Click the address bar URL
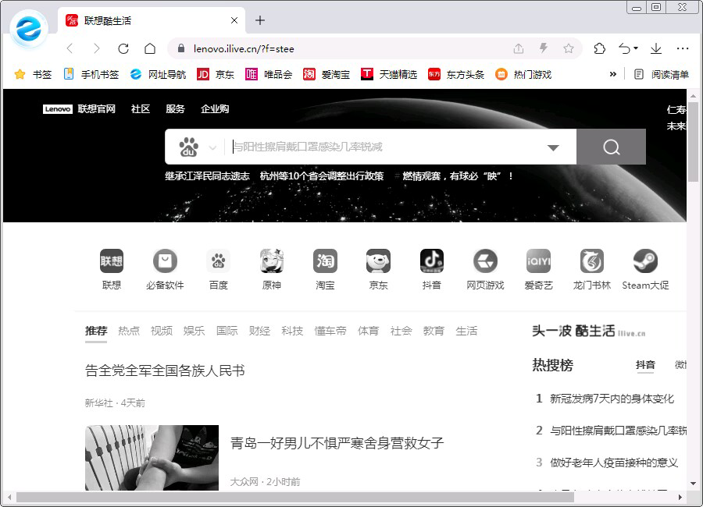703x507 pixels. coord(244,49)
